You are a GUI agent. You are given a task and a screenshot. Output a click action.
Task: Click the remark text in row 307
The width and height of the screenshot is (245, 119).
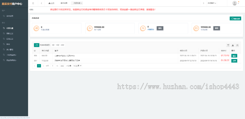click(67, 61)
